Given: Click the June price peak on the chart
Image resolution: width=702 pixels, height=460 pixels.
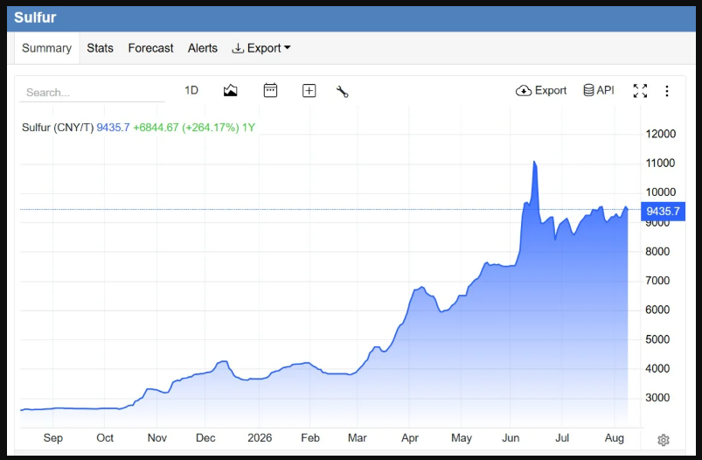Looking at the screenshot, I should click(x=534, y=162).
